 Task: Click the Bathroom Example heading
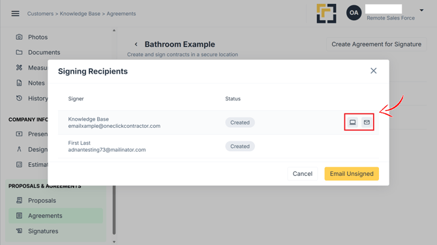coord(180,44)
